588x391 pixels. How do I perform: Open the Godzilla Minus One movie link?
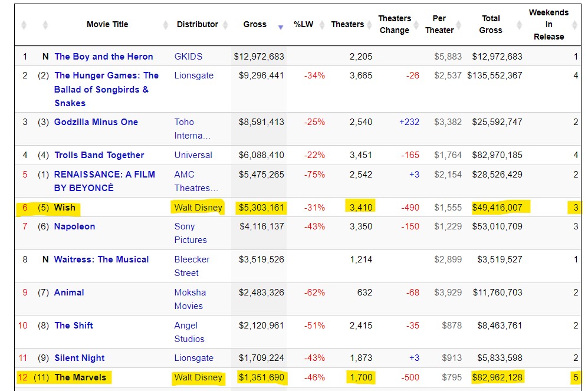point(96,122)
